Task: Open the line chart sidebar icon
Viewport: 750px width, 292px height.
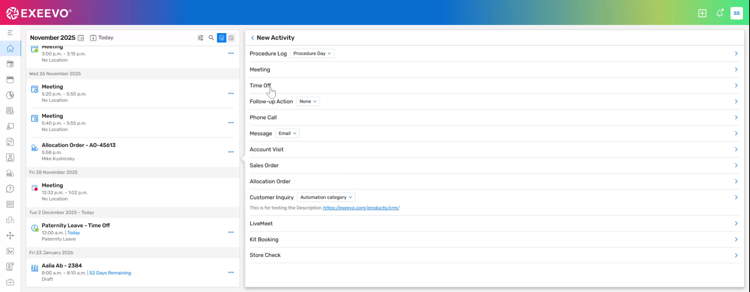Action: (x=10, y=251)
